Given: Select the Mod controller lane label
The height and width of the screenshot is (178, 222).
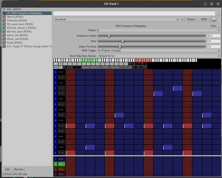Looking at the screenshot, I should point(61,159).
